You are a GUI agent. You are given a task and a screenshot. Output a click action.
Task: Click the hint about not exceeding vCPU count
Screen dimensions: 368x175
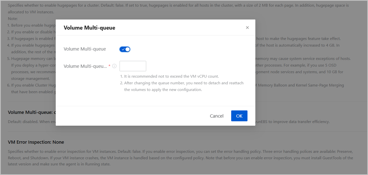point(170,76)
